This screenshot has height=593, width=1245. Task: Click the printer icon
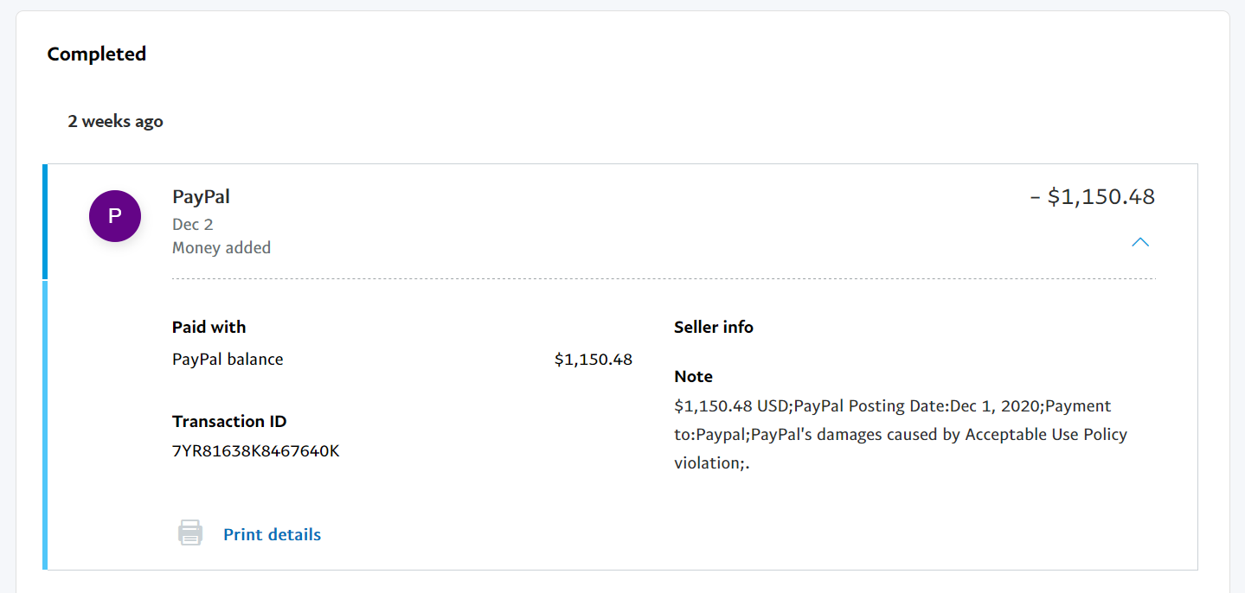click(x=190, y=533)
